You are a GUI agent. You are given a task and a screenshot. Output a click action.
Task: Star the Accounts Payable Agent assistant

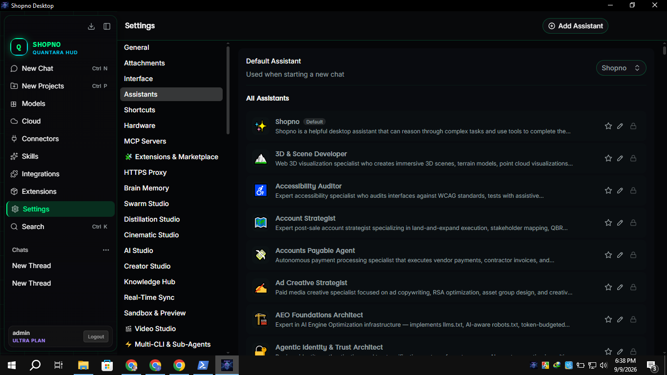608,255
